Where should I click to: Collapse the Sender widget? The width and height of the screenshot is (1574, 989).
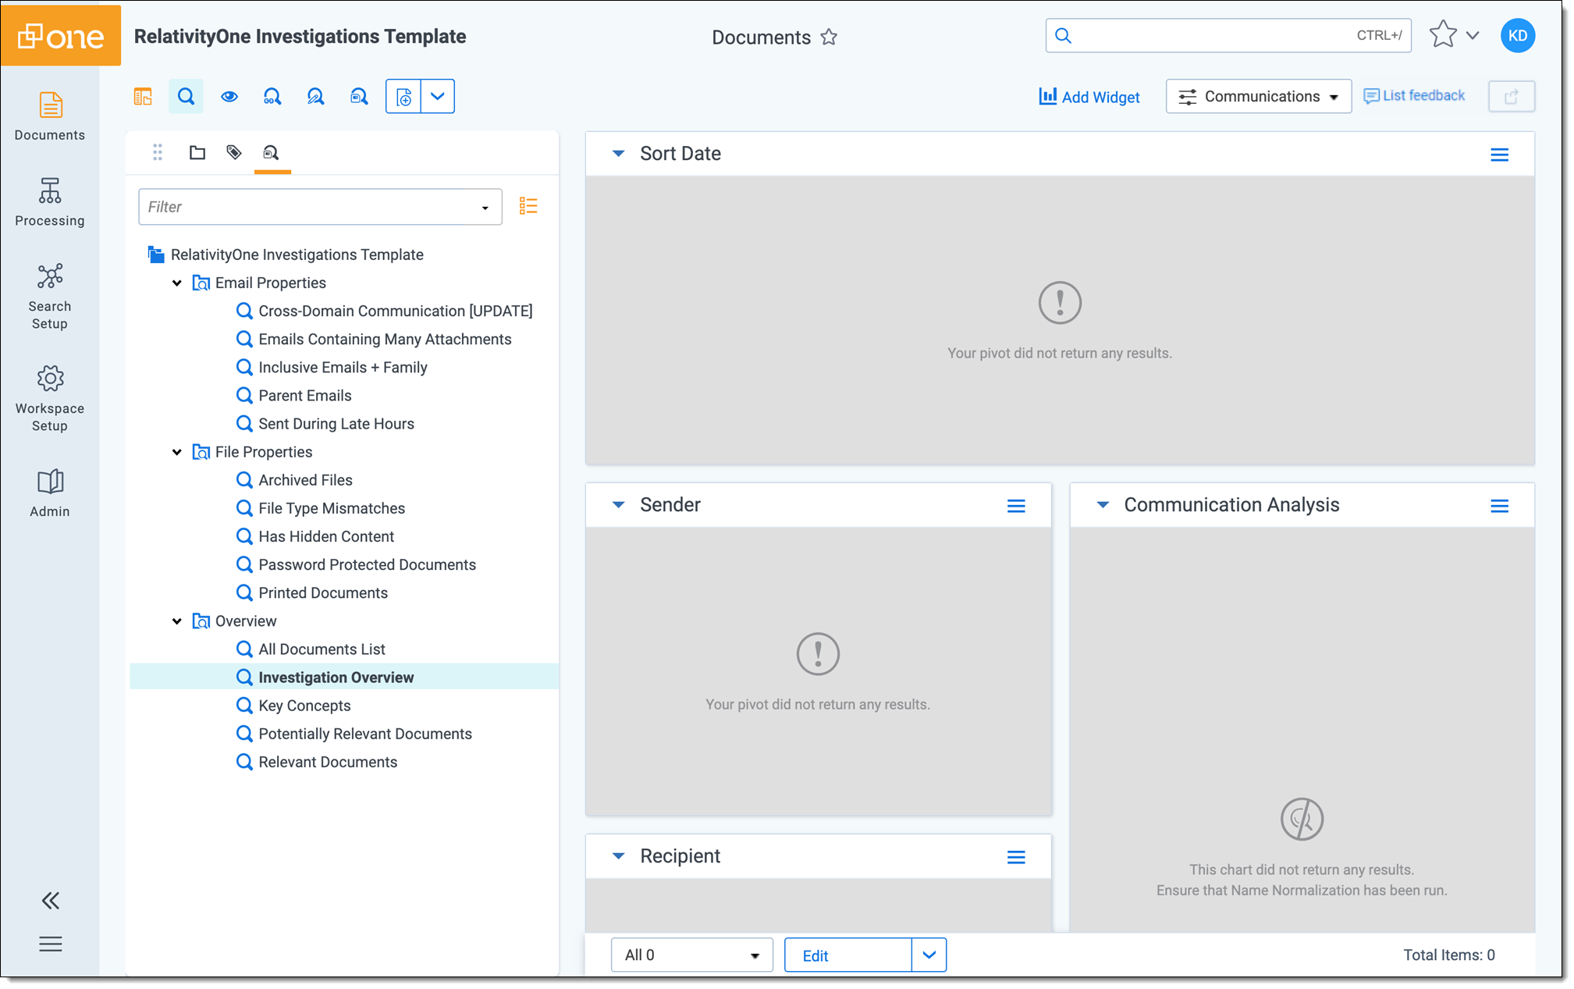click(618, 505)
